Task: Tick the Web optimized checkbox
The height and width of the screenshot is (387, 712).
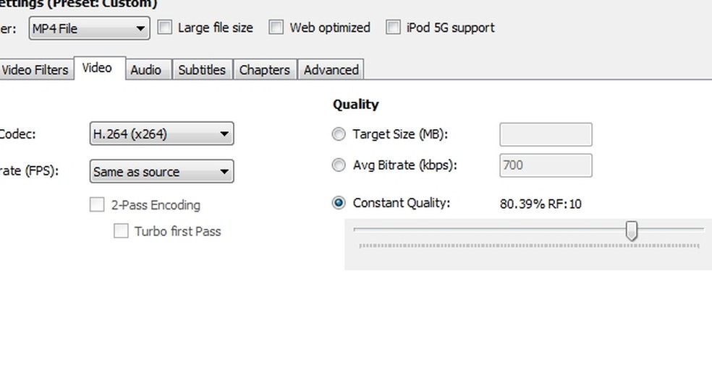Action: point(276,28)
